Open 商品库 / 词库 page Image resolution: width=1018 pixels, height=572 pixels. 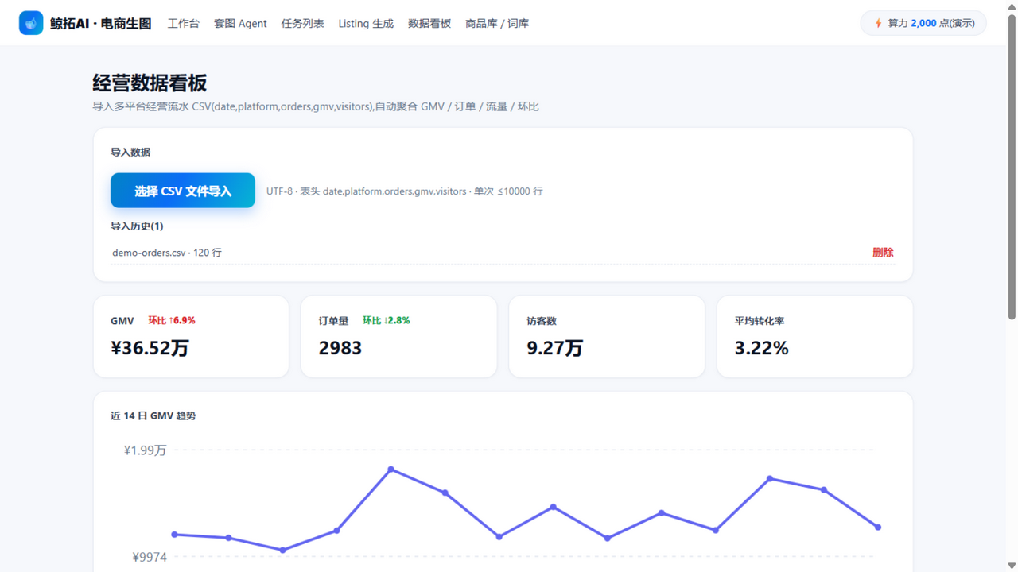pos(497,23)
